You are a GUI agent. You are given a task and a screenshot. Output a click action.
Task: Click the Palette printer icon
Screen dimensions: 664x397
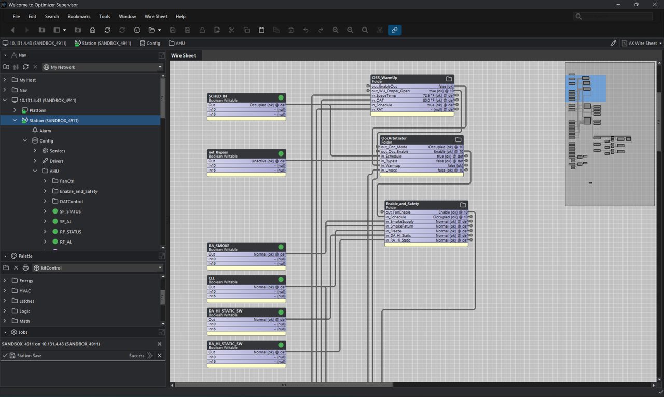click(25, 267)
